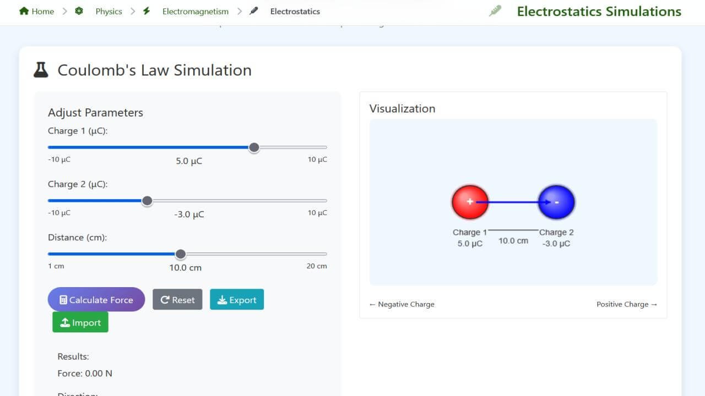
Task: Click the flask icon beside Coulomb's Law Simulation
Action: pyautogui.click(x=41, y=70)
